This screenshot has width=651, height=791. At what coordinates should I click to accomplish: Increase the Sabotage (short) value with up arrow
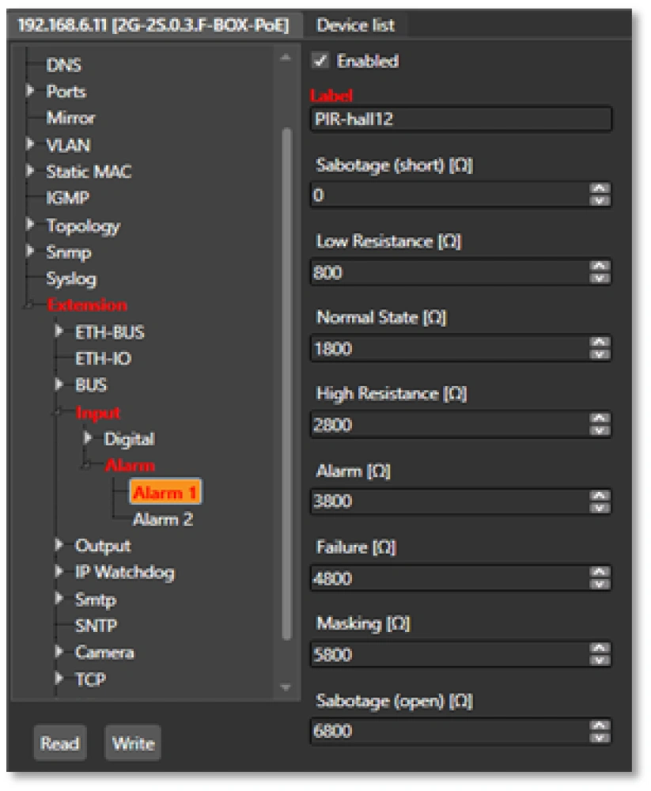(600, 189)
